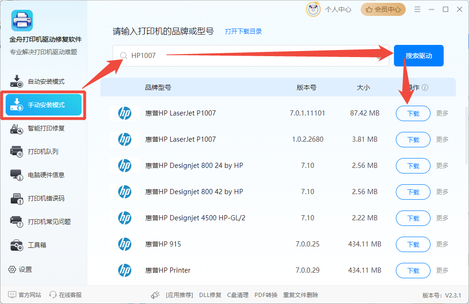Expand 更多 for 惠普HP 915
Viewport: 469px width, 304px height.
coord(442,244)
